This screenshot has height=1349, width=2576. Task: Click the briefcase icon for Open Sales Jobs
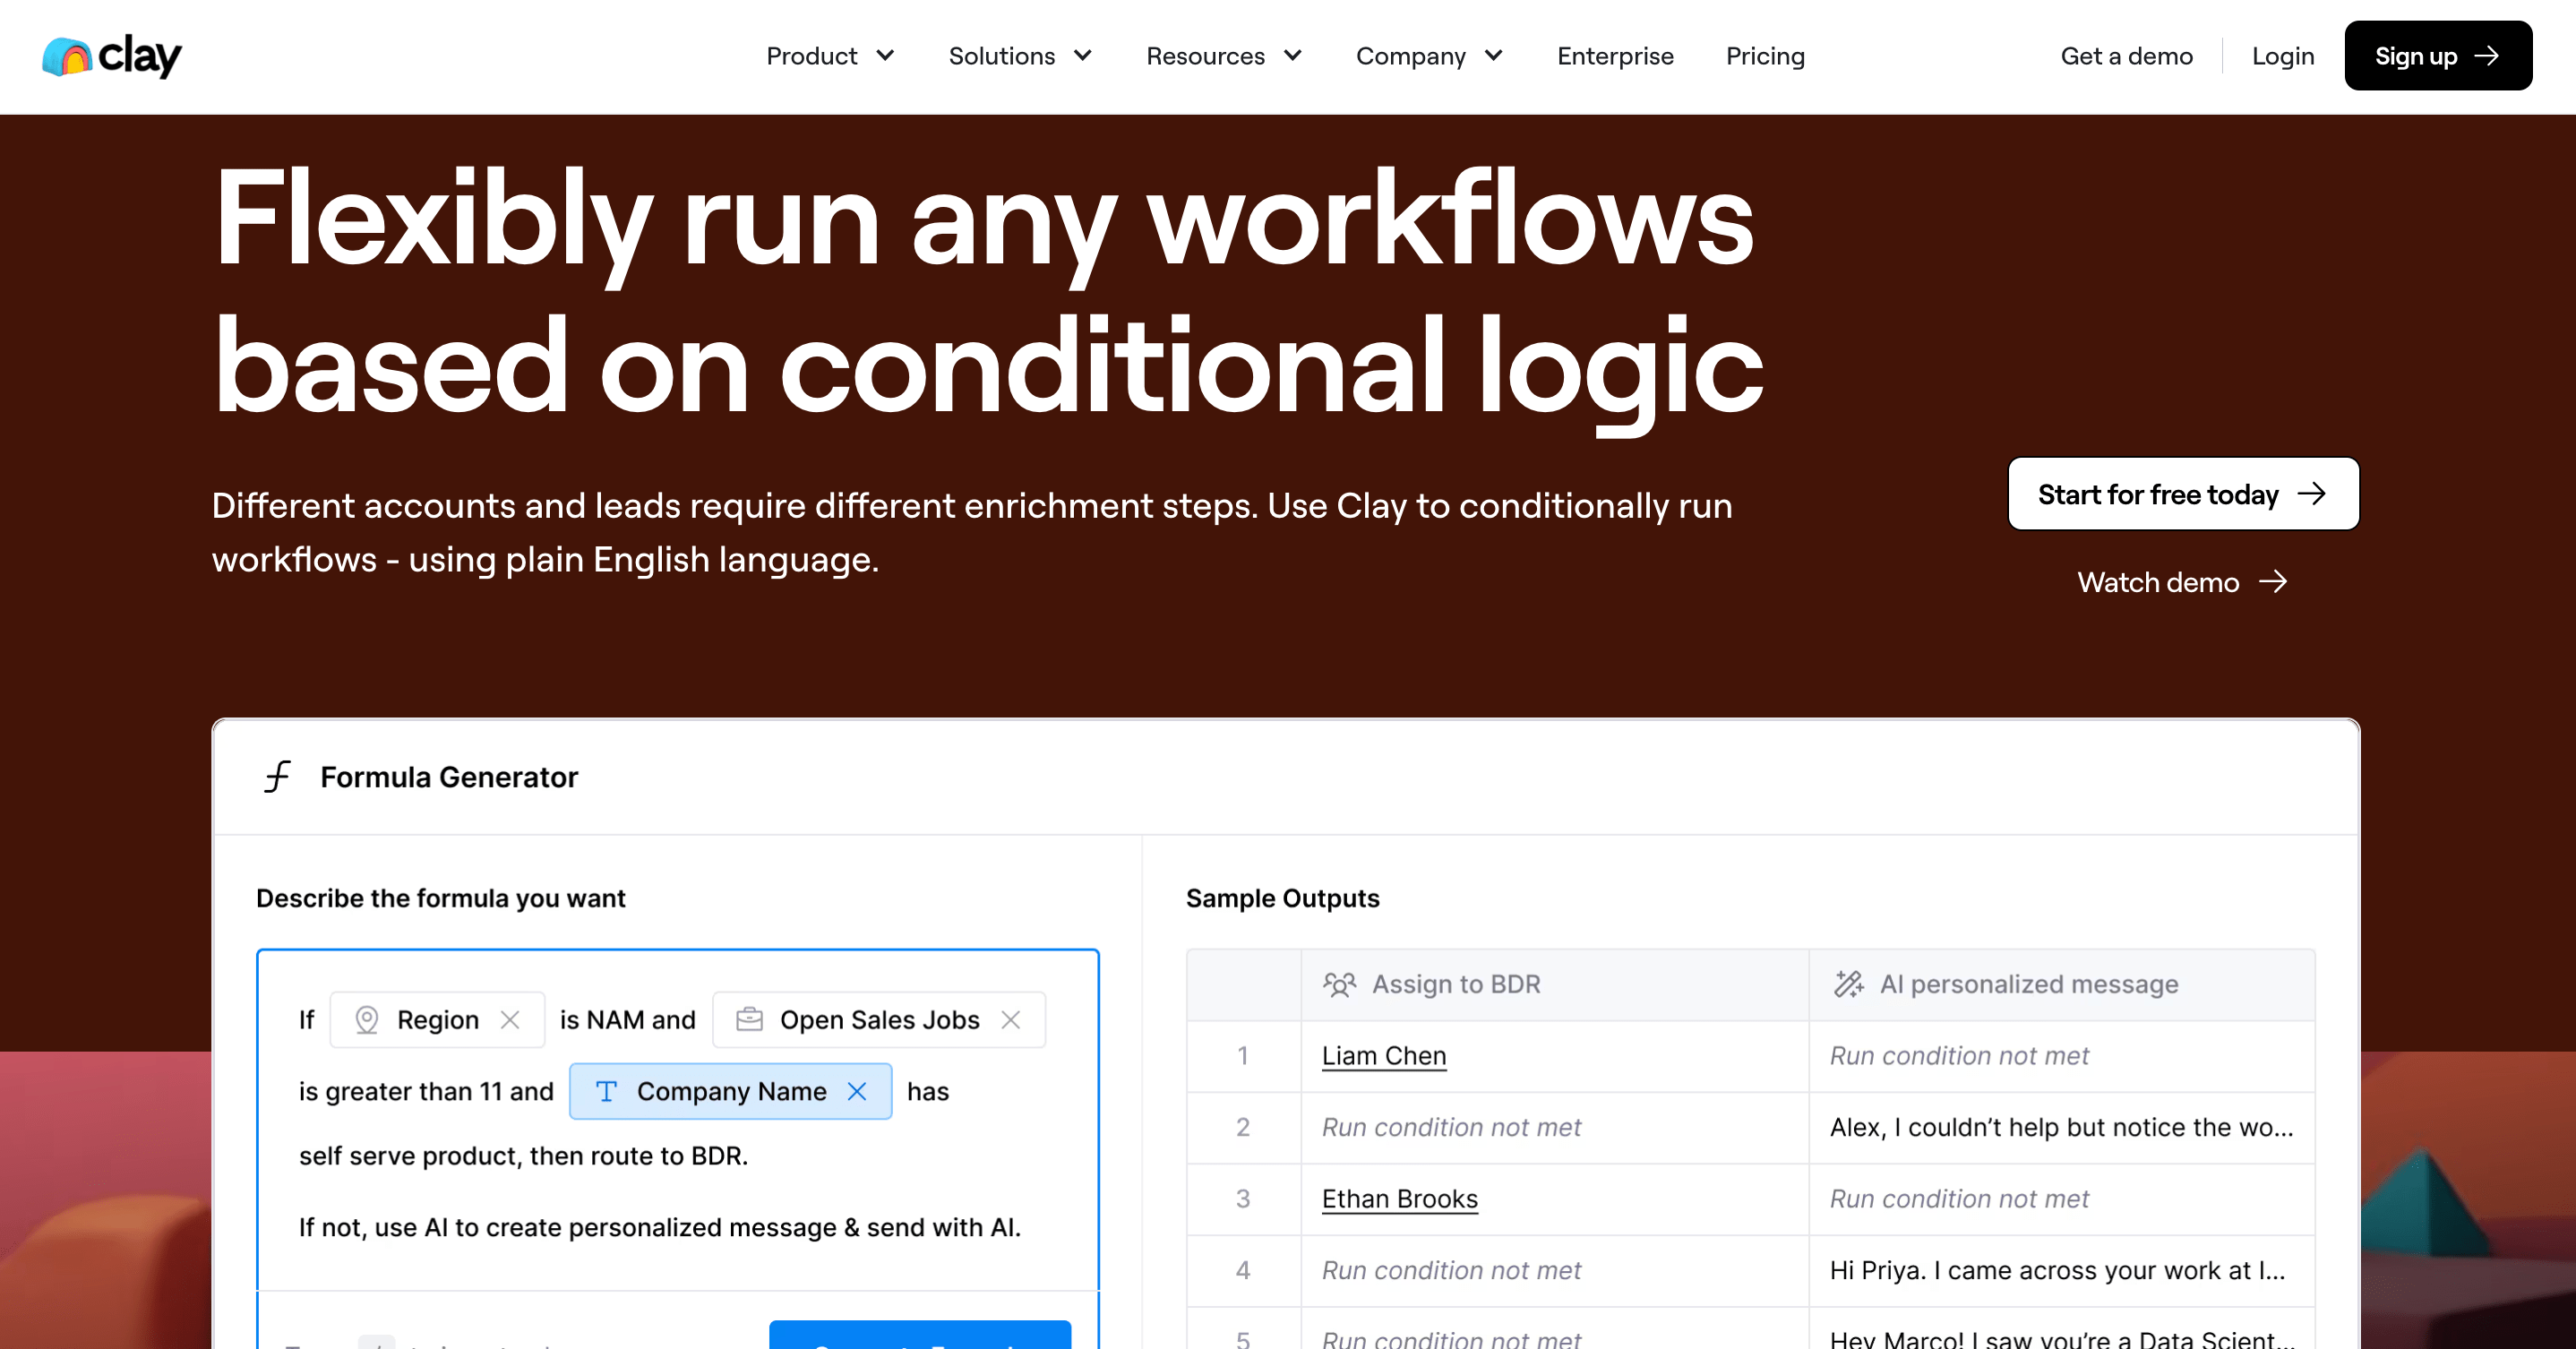click(x=749, y=1020)
